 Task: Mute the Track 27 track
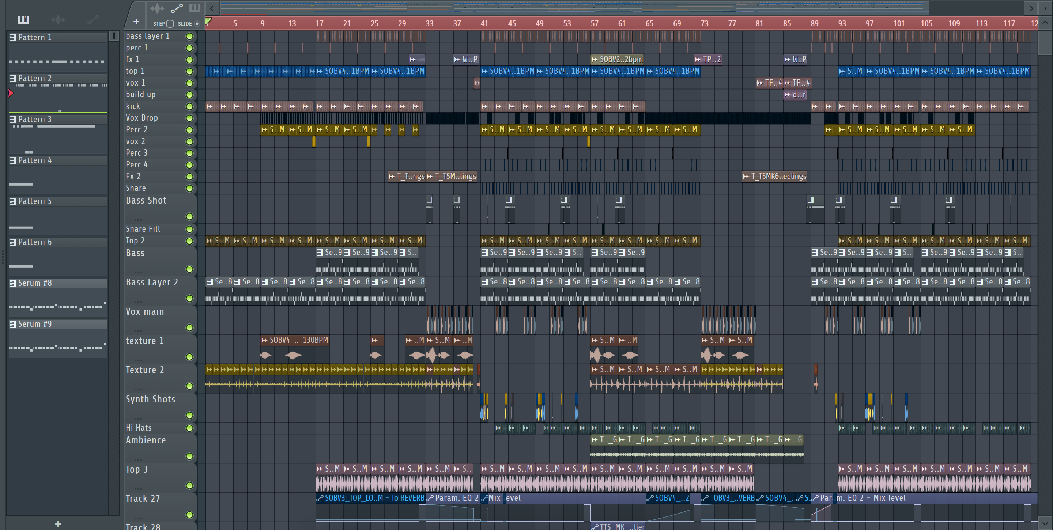click(x=189, y=515)
